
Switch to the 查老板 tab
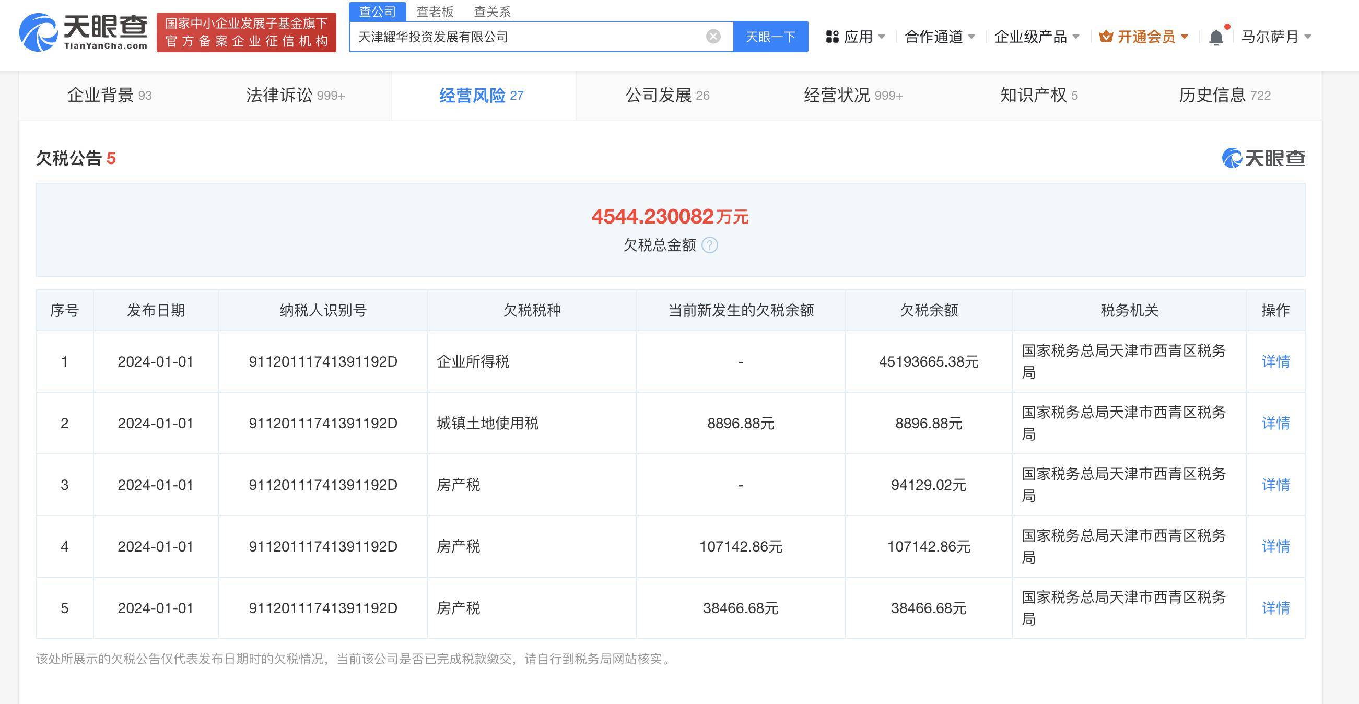pyautogui.click(x=435, y=11)
